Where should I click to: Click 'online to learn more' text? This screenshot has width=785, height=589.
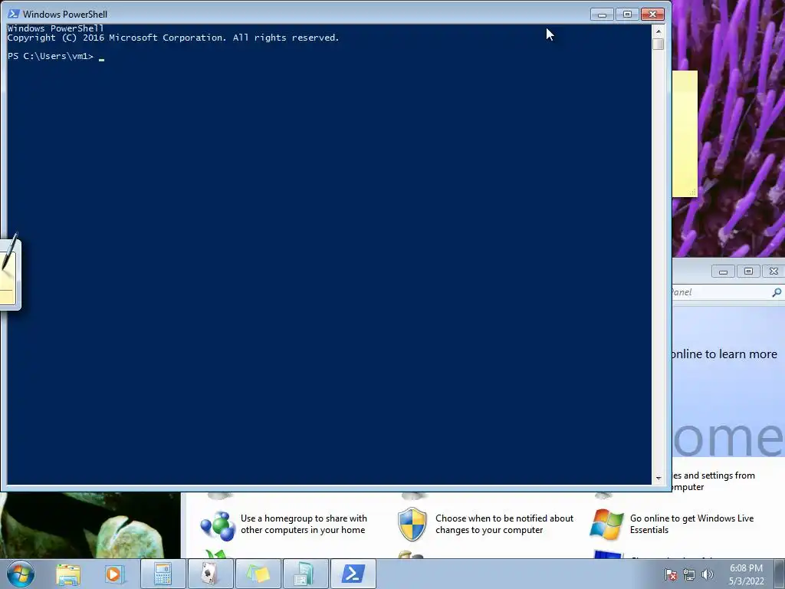[724, 354]
